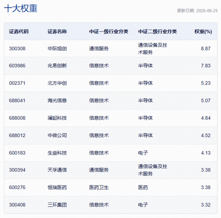Click the 权重(%) column header
The image size is (221, 218).
[203, 31]
